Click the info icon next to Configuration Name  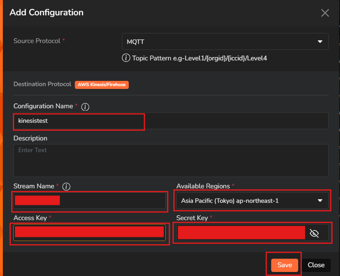click(x=85, y=107)
